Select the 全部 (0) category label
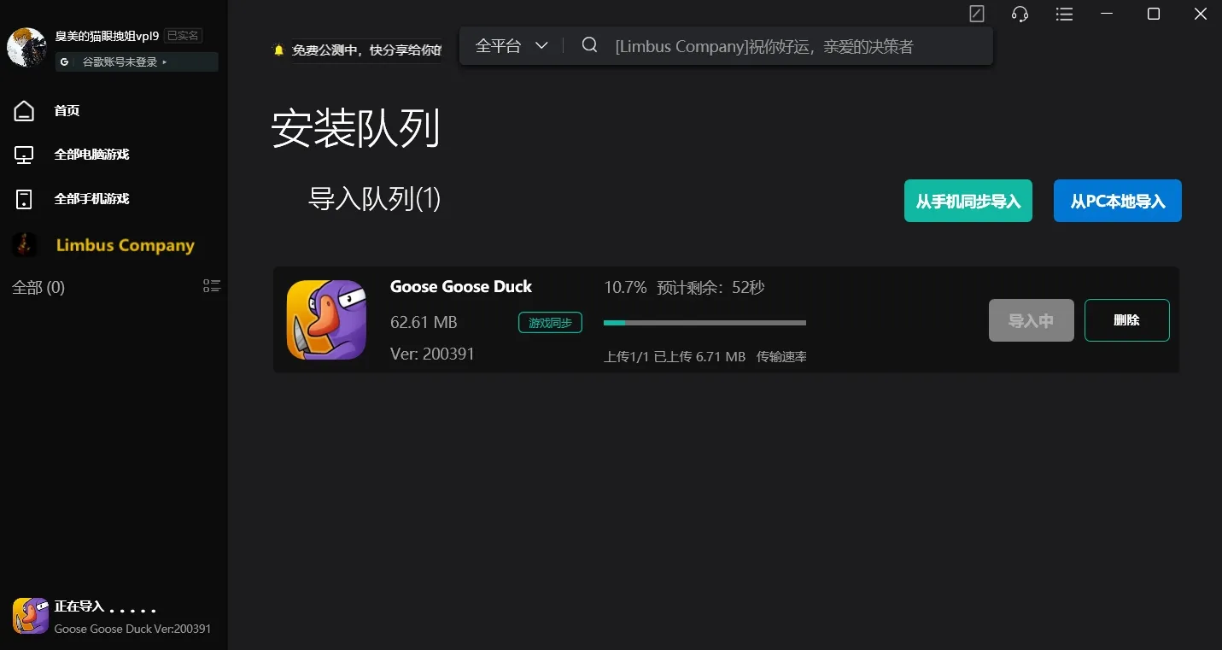This screenshot has width=1222, height=650. (x=38, y=287)
